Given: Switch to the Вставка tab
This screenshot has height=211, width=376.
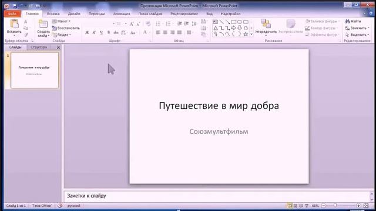Looking at the screenshot, I should (x=53, y=13).
